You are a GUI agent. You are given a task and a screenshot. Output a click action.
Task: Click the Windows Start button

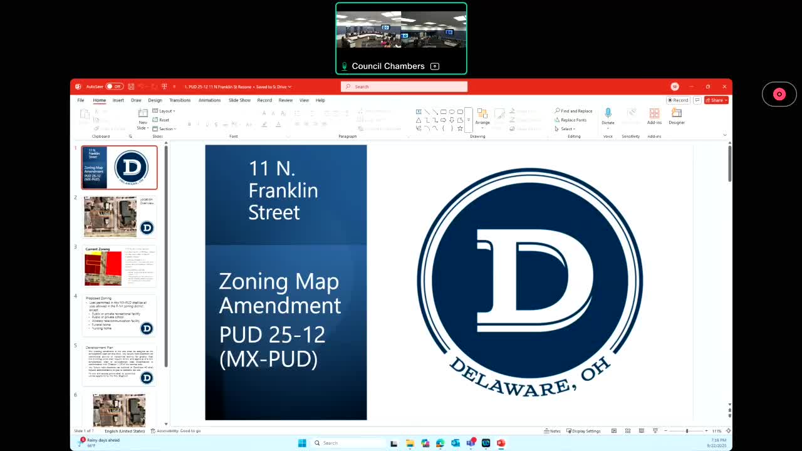(302, 443)
